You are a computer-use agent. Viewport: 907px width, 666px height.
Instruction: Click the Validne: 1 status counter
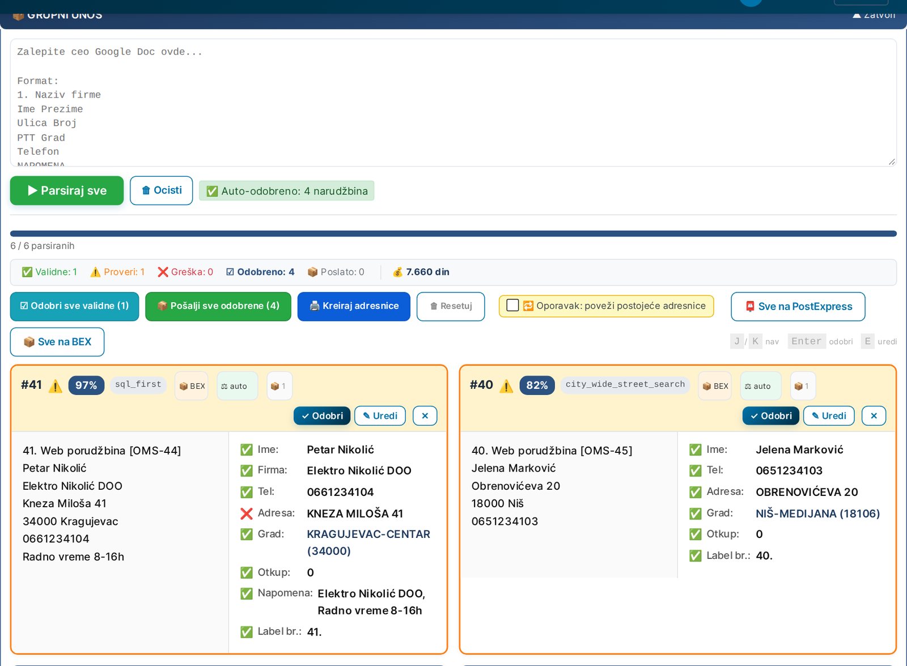[49, 272]
